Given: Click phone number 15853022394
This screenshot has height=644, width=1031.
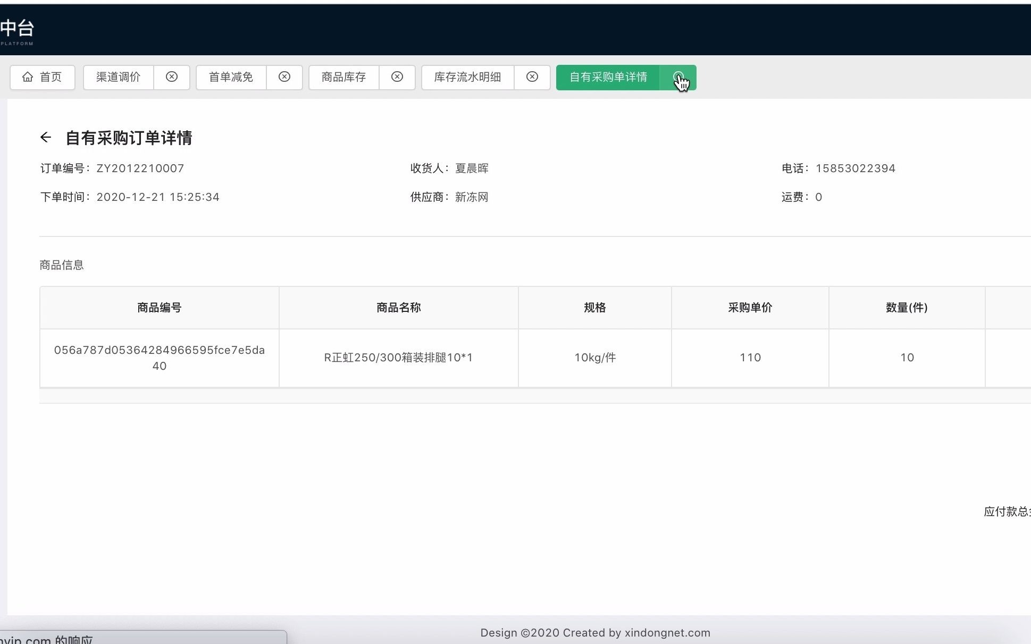Looking at the screenshot, I should 856,168.
